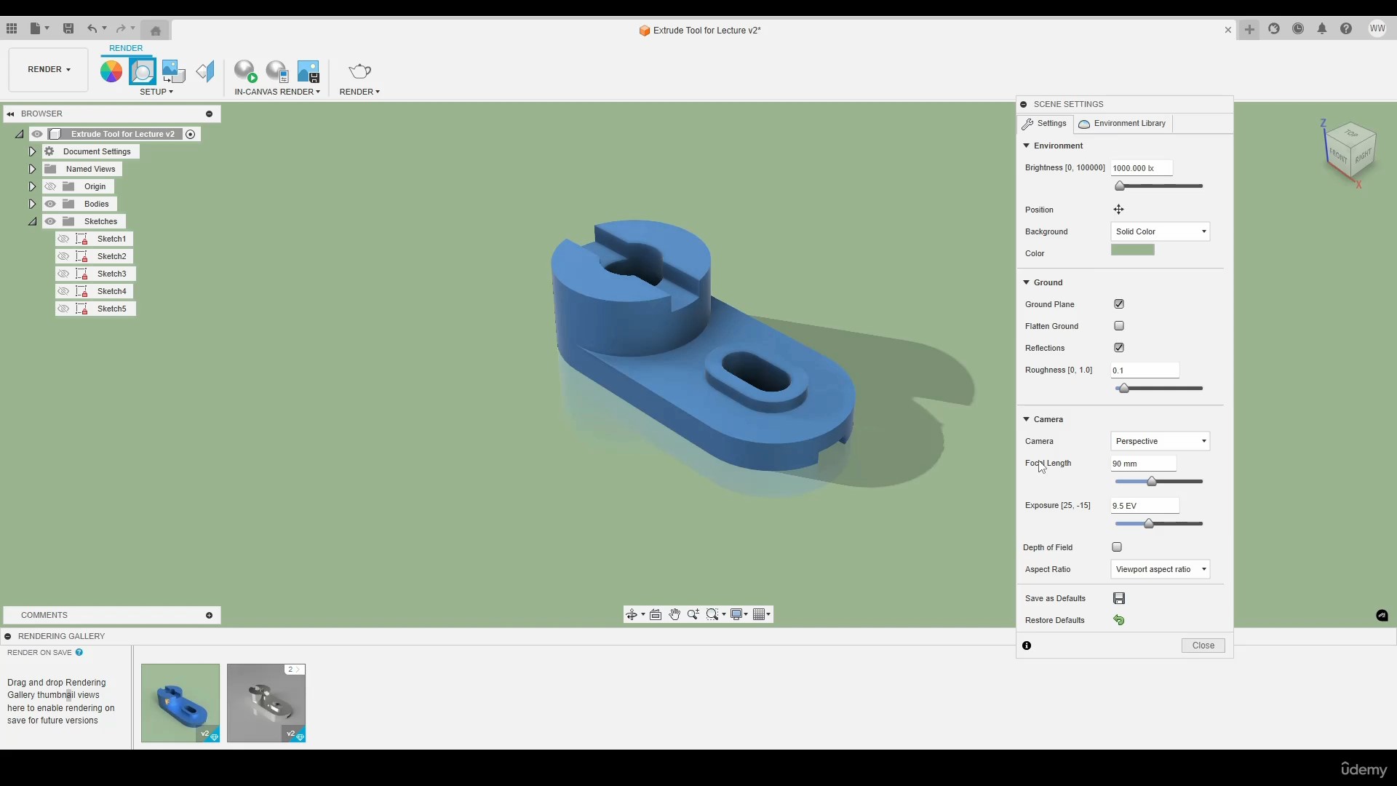Open the SETUP menu
The width and height of the screenshot is (1397, 786).
pos(156,92)
